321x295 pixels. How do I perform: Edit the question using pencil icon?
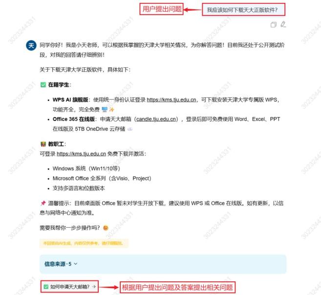[283, 24]
